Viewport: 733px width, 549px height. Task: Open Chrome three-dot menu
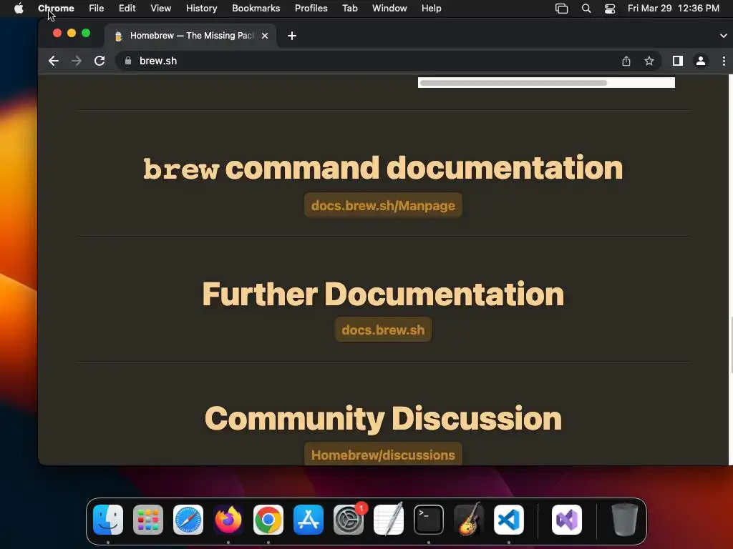pyautogui.click(x=724, y=61)
